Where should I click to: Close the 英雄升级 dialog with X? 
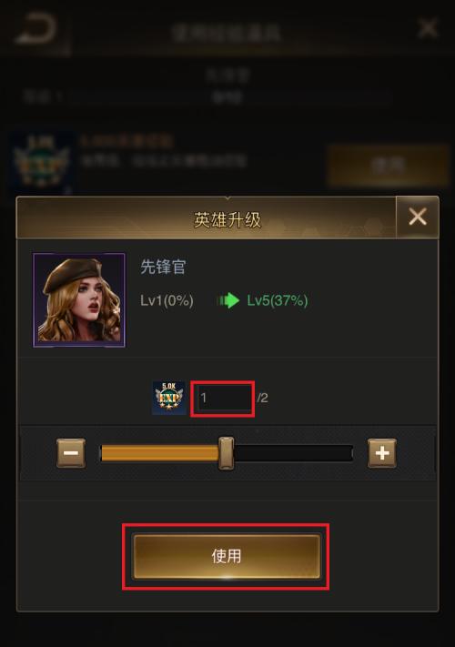(x=417, y=217)
